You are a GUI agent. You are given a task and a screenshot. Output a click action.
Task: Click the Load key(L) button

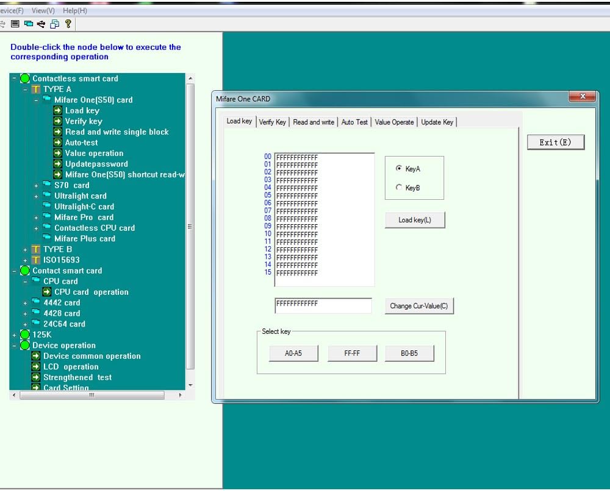tap(415, 220)
